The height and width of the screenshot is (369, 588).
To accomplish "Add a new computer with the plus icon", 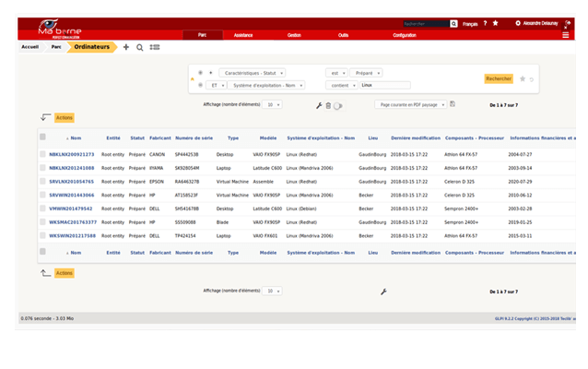I will [x=126, y=47].
